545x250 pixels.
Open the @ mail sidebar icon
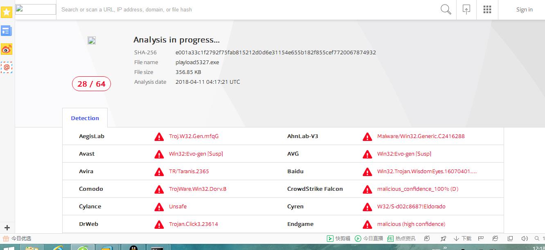point(7,67)
